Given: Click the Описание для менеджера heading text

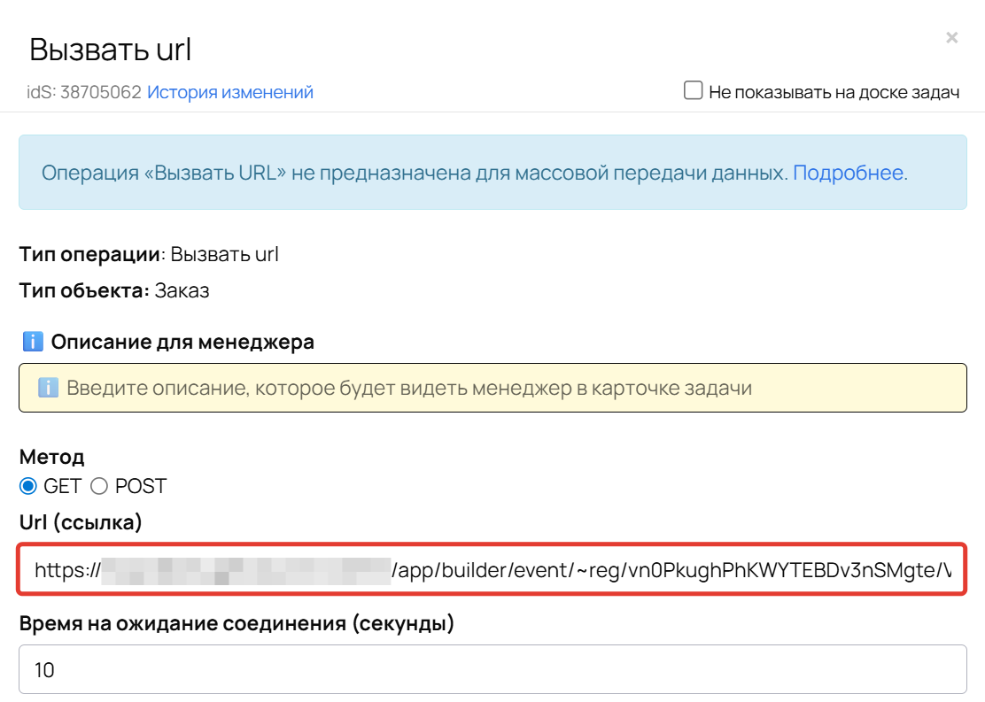Looking at the screenshot, I should (x=182, y=342).
